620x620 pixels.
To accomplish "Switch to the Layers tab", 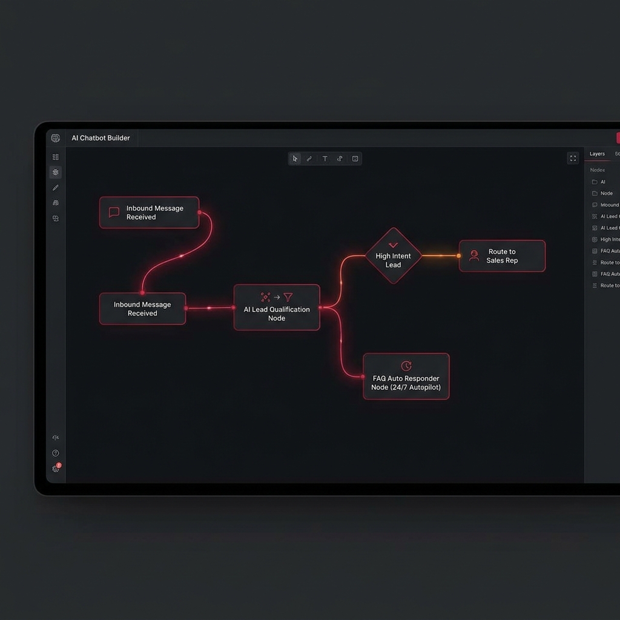I will point(596,154).
